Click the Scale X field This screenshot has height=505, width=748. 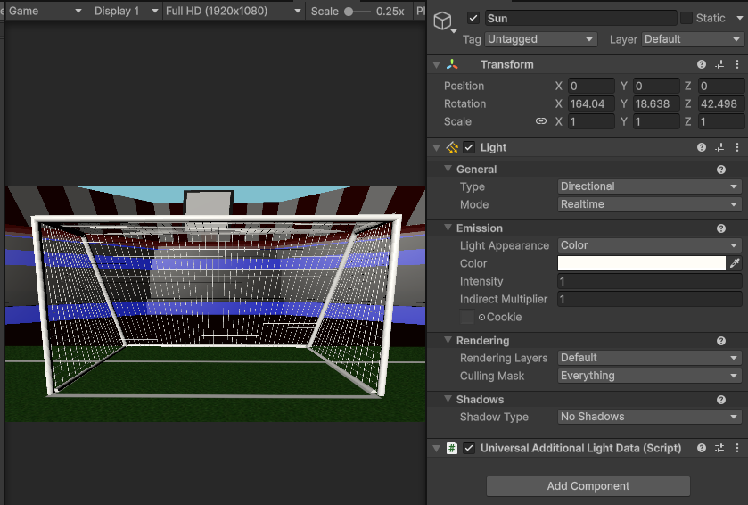pyautogui.click(x=591, y=121)
